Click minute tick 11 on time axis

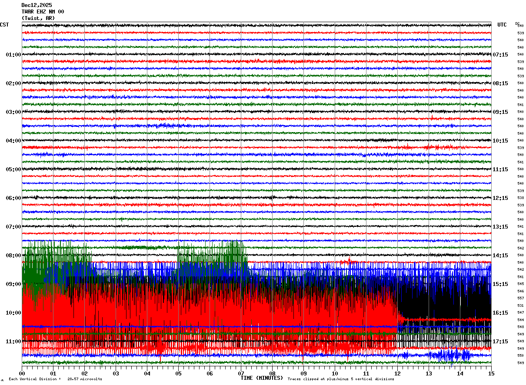[366, 373]
